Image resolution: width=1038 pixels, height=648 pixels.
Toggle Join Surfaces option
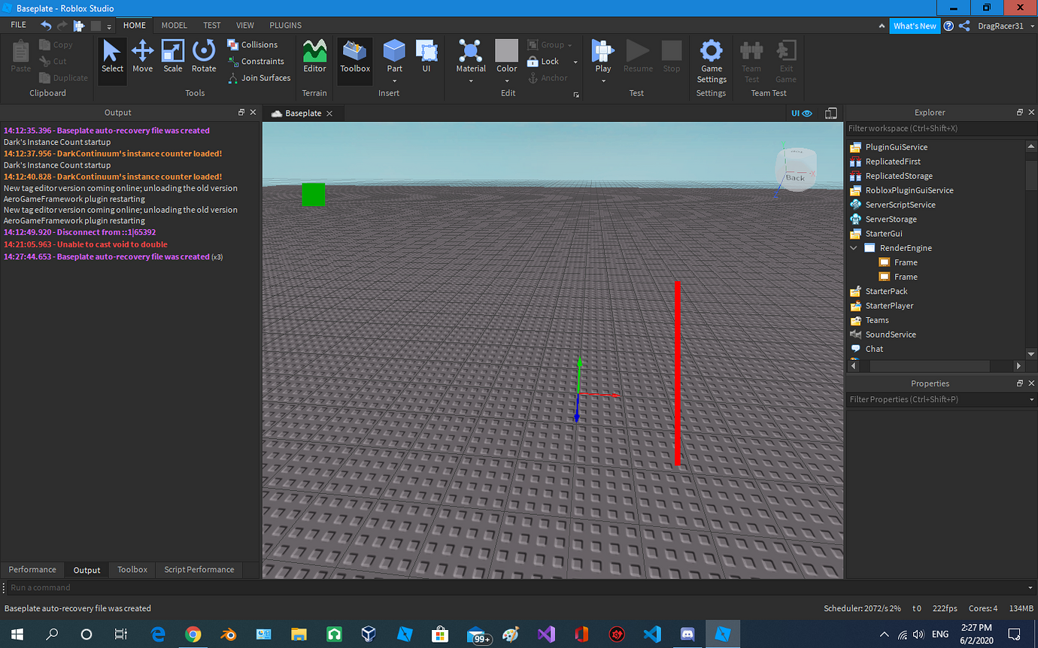click(x=259, y=78)
